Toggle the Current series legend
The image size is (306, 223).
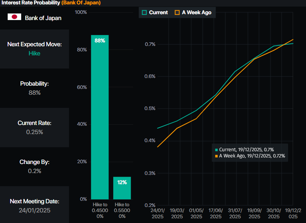[155, 12]
